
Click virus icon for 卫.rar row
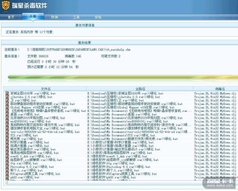(x=7, y=100)
